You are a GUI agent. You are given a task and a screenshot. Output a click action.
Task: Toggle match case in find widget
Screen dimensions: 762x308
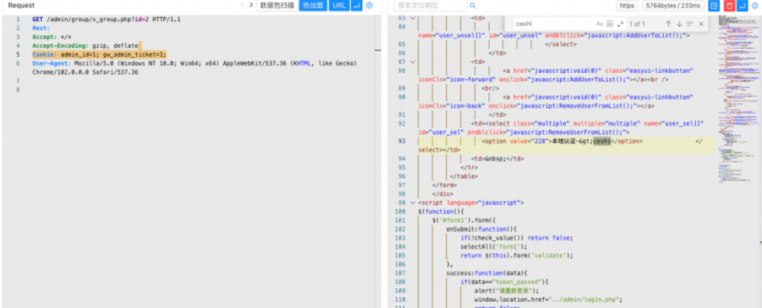click(599, 24)
